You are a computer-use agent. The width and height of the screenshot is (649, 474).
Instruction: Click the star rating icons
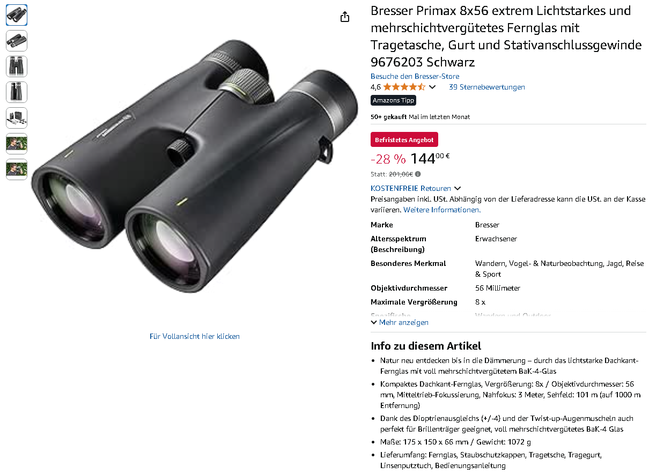click(404, 87)
